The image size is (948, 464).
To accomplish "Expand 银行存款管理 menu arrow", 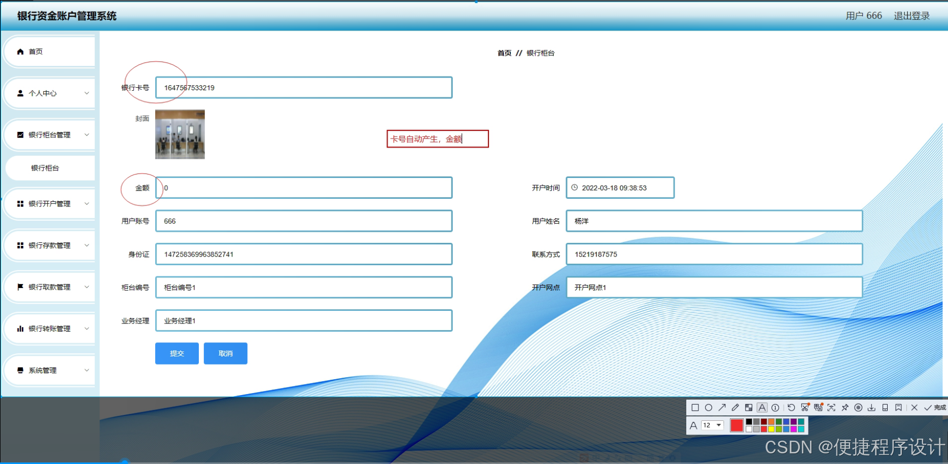I will tap(87, 245).
